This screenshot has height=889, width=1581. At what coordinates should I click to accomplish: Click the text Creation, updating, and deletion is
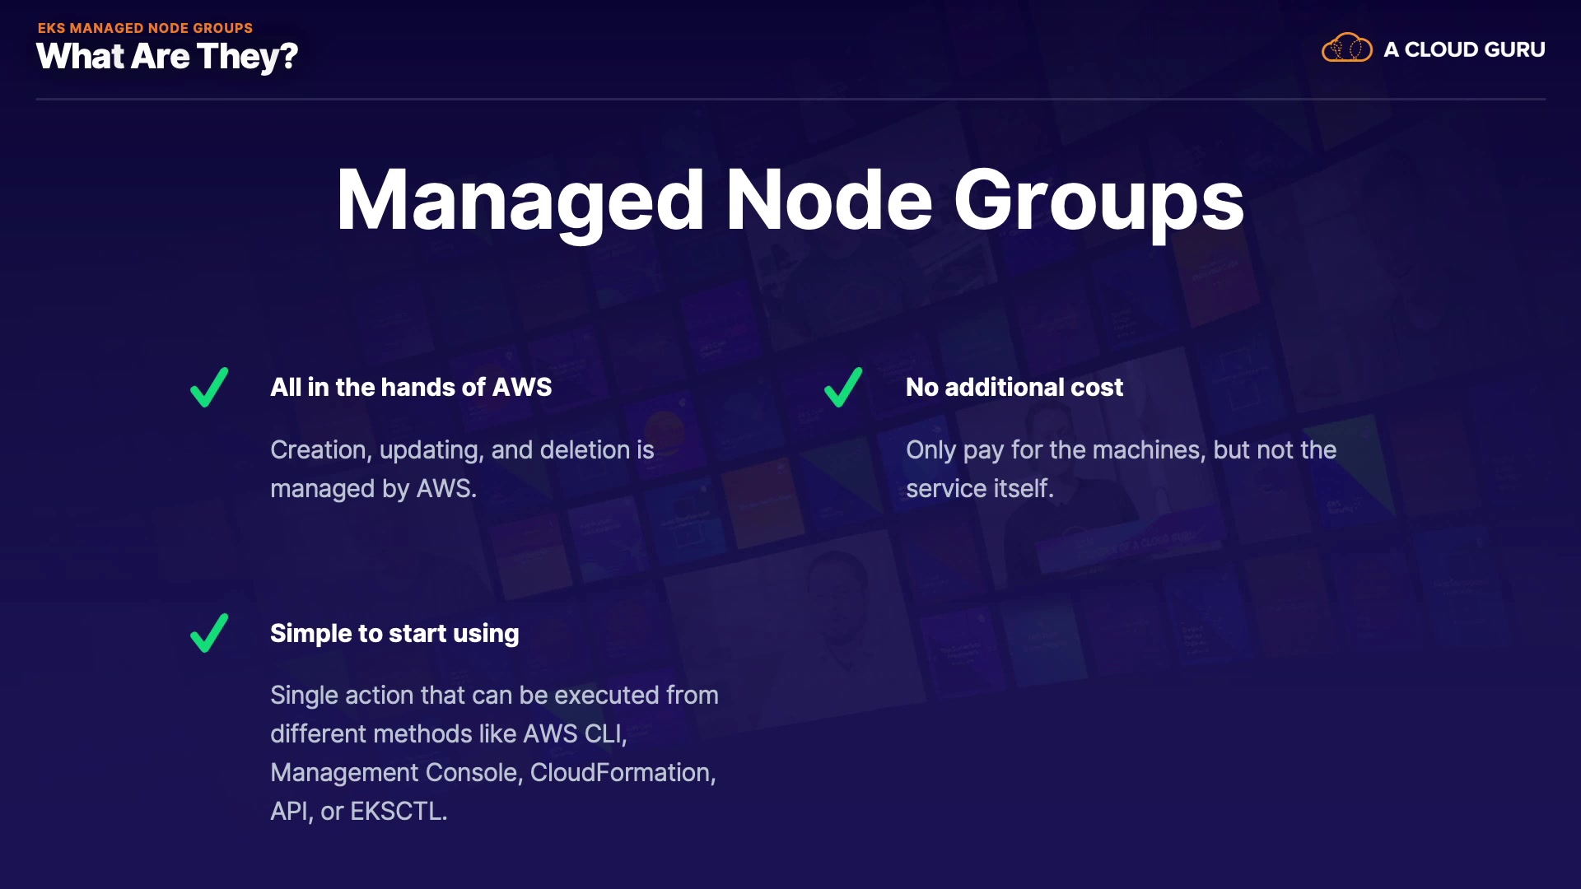click(x=462, y=450)
